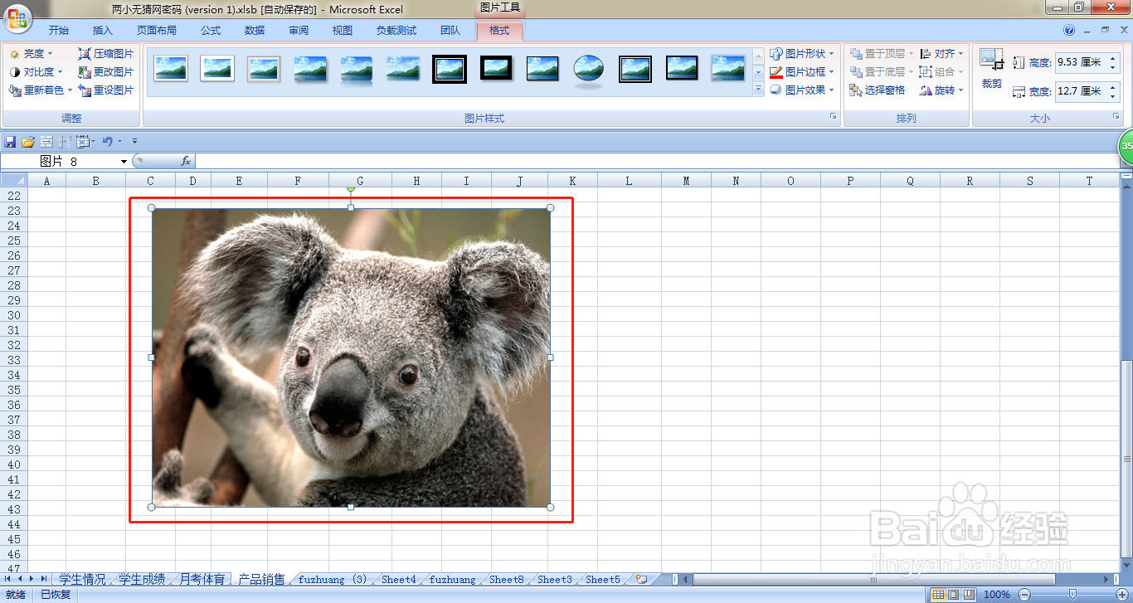Screen dimensions: 1133x603
Task: Apply the first picture style thumbnail
Action: [x=171, y=69]
